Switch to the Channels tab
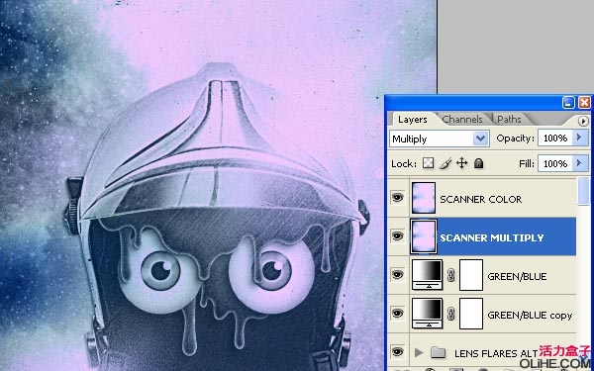This screenshot has width=594, height=371. (x=462, y=120)
